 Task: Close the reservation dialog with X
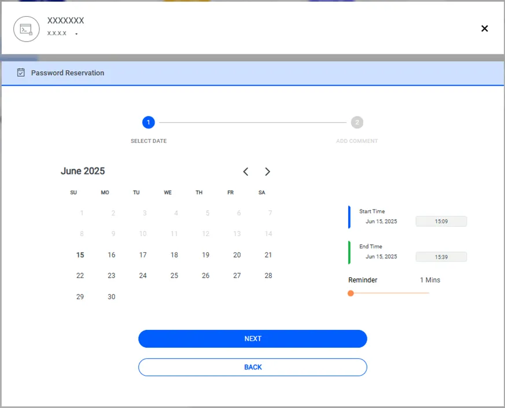[484, 29]
